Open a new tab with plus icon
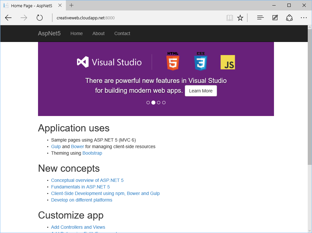 [x=71, y=5]
